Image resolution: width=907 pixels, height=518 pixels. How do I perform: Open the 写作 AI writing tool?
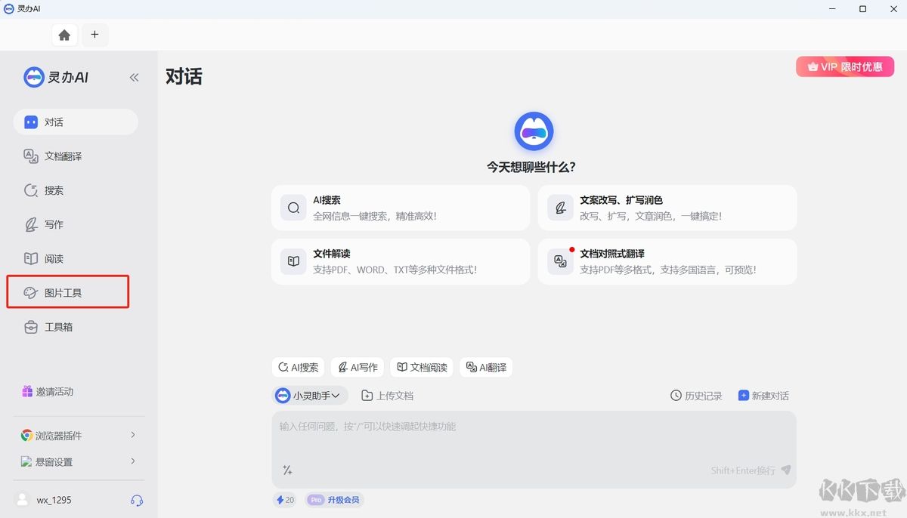(57, 224)
